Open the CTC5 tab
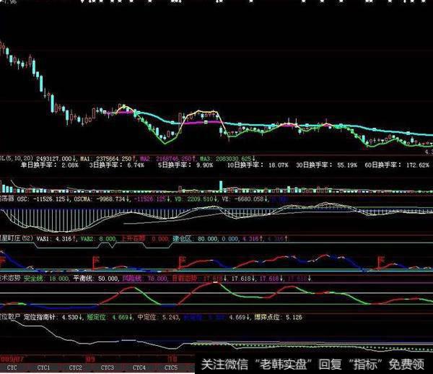The height and width of the screenshot is (374, 433). [170, 368]
